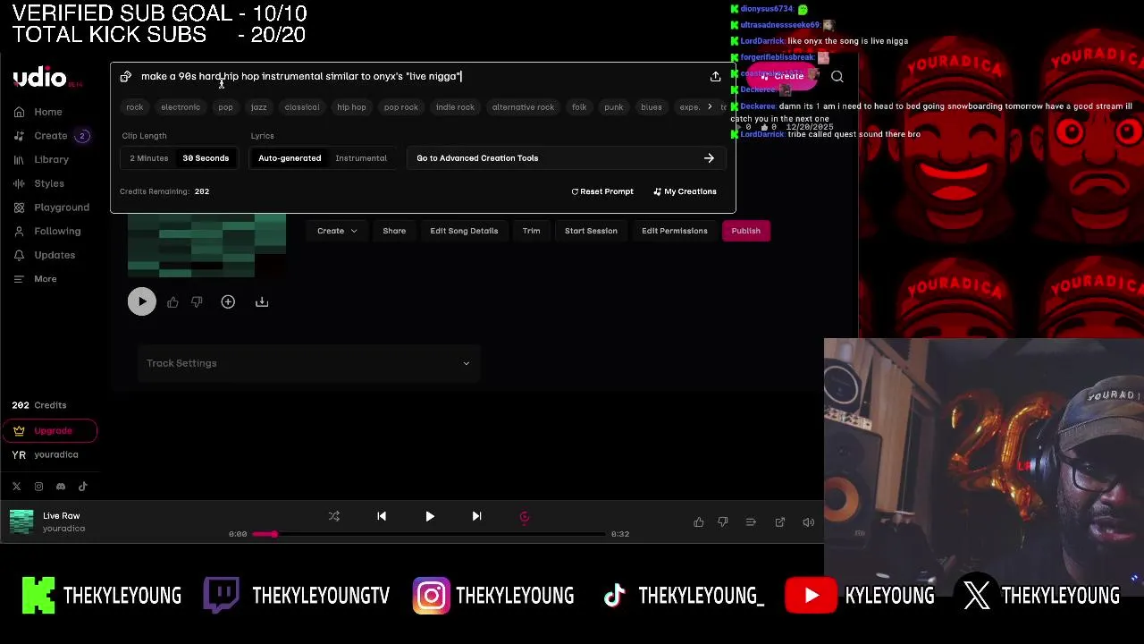Seek on the playback progress bar
The width and height of the screenshot is (1144, 644).
429,534
